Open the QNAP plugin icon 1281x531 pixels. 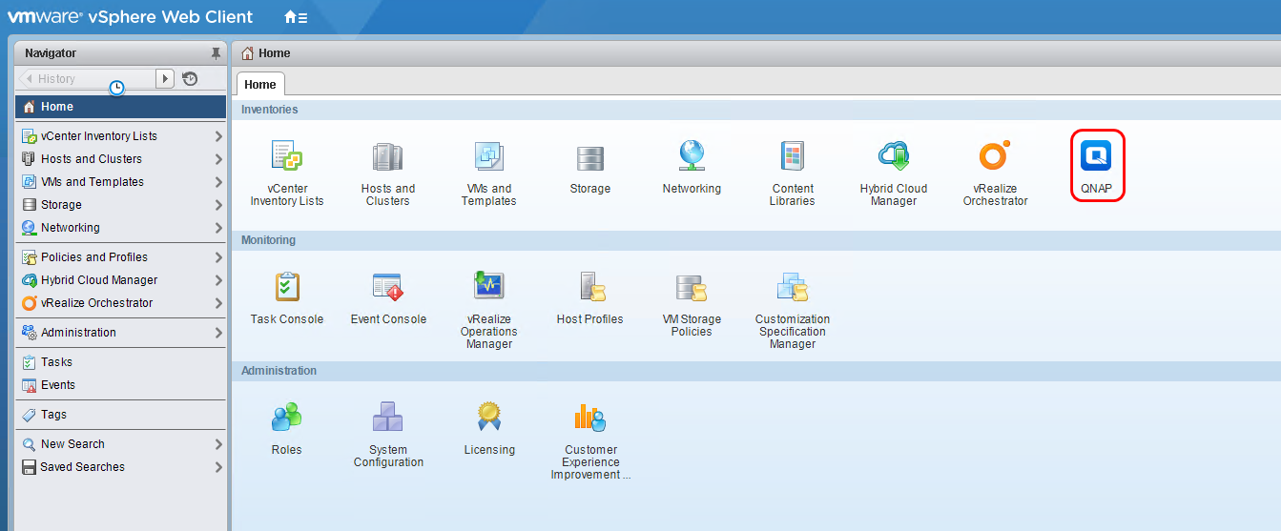[x=1096, y=156]
